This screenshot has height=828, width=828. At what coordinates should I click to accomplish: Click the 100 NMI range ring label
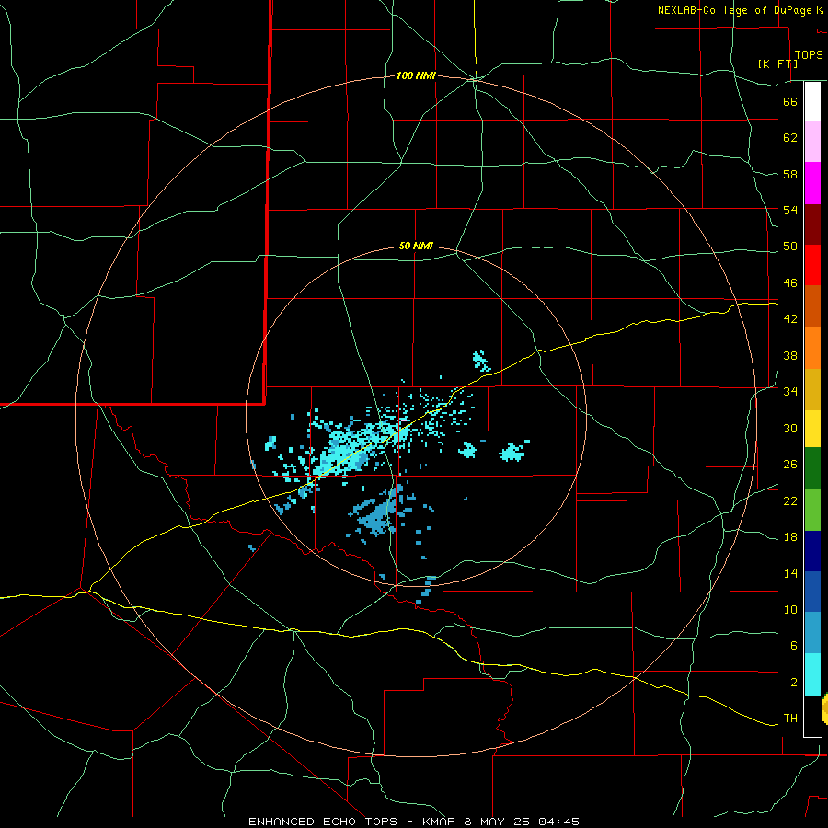coord(416,76)
